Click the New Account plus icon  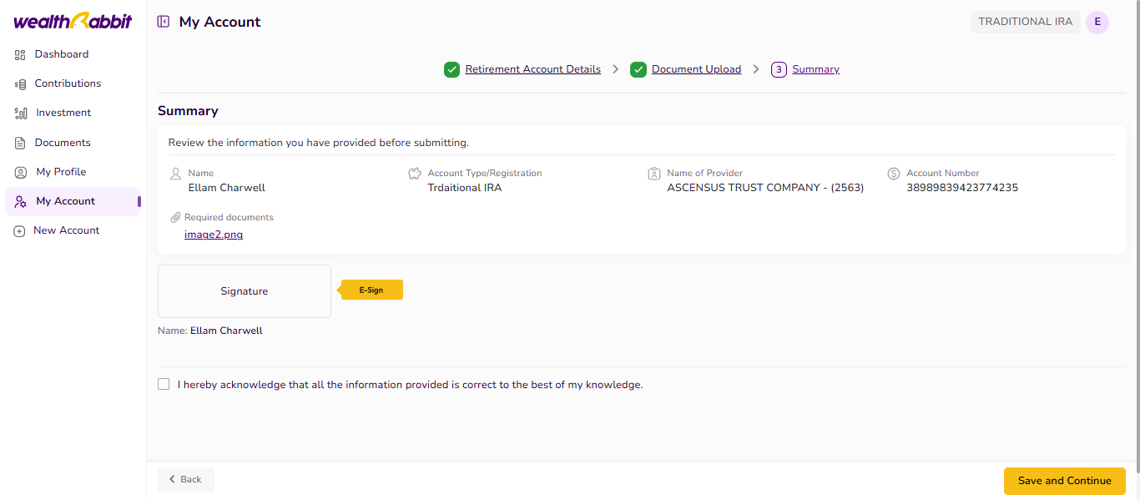[19, 231]
